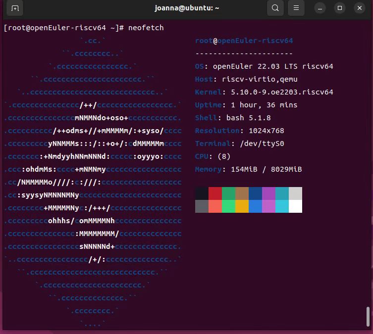The width and height of the screenshot is (373, 334).
Task: Click the dark gray color block, bottom row
Action: pos(202,206)
